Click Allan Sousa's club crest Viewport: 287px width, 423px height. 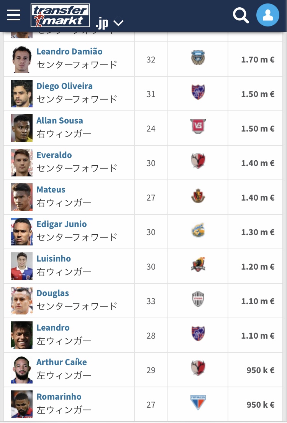(x=198, y=126)
